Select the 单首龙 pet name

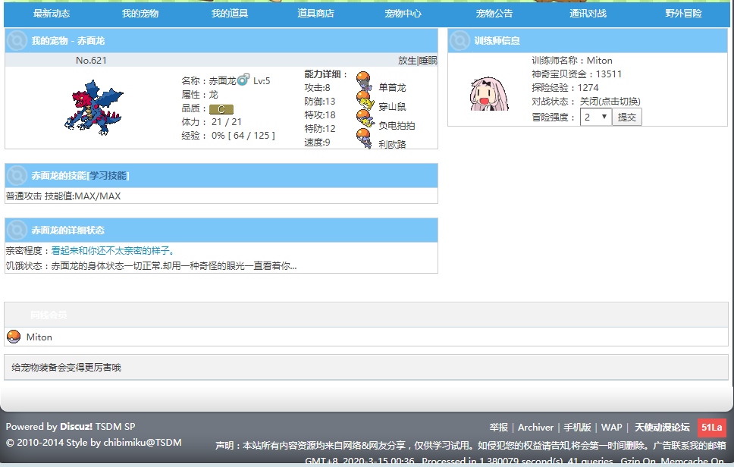tap(392, 87)
